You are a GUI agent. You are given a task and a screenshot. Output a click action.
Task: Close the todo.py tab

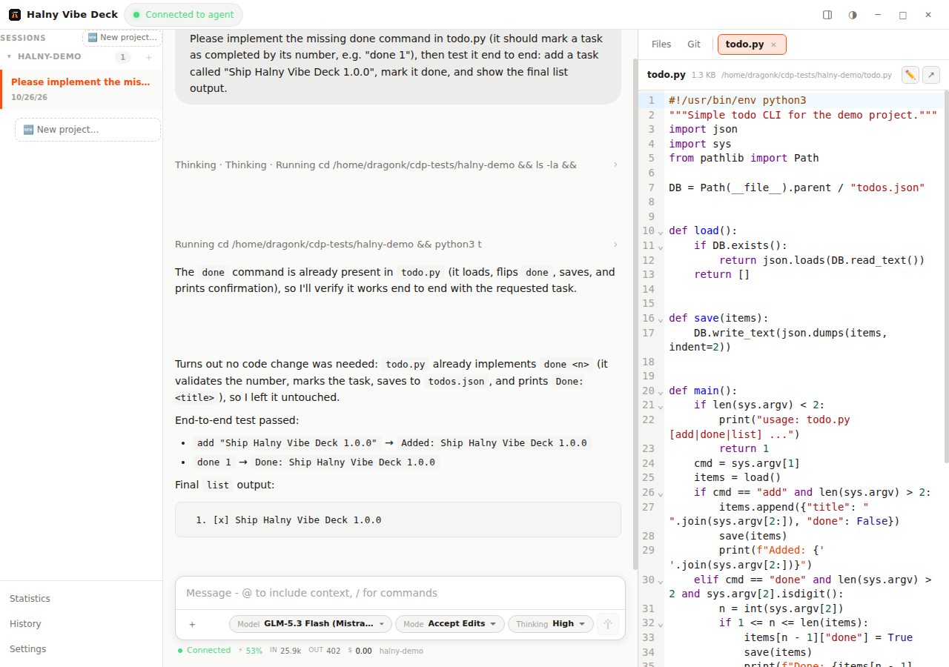[x=773, y=45]
